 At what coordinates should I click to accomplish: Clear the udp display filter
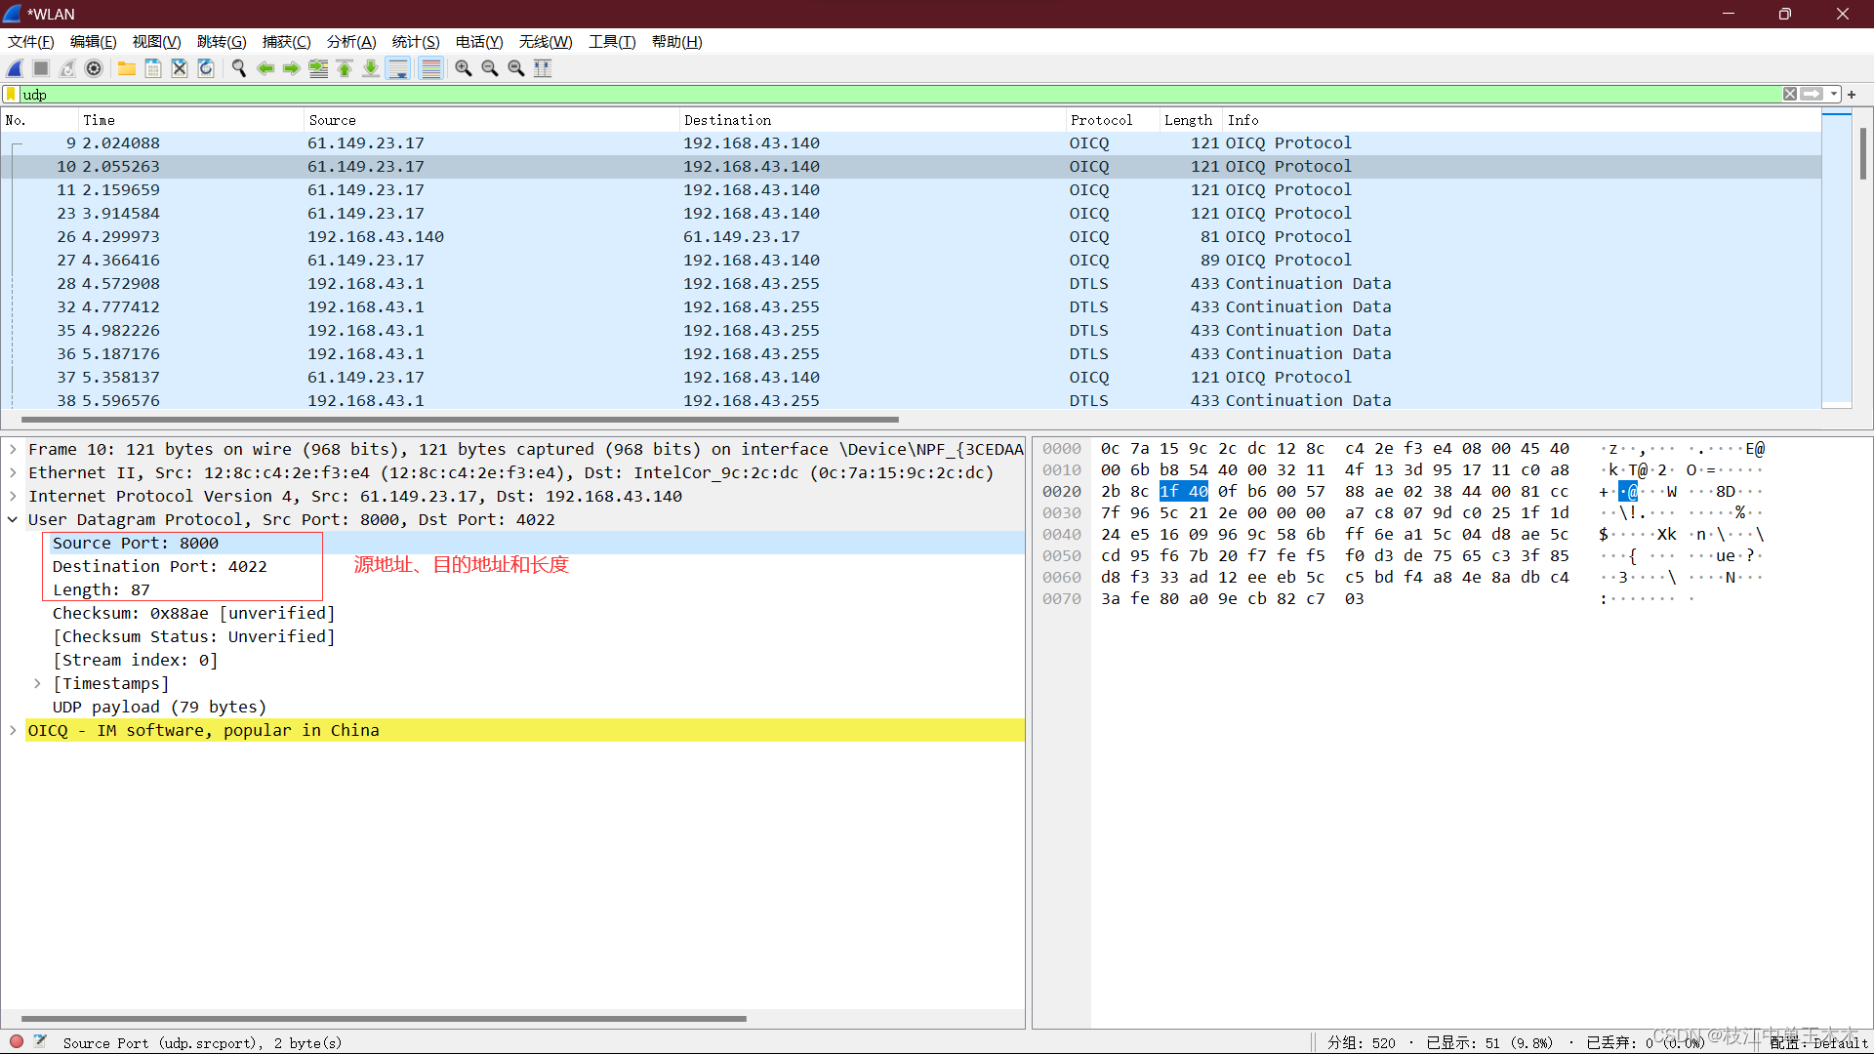tap(1790, 95)
